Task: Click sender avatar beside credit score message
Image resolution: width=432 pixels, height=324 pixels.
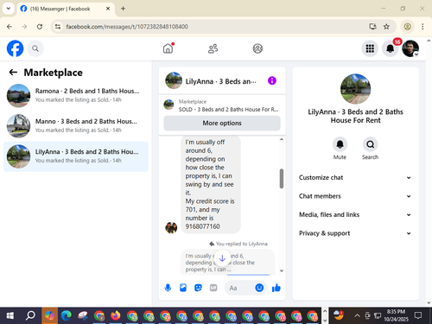Action: point(171,227)
